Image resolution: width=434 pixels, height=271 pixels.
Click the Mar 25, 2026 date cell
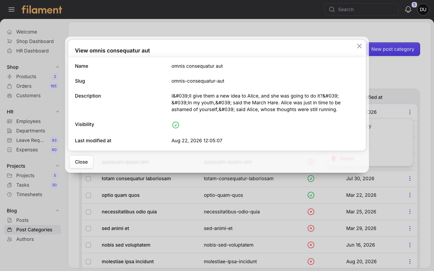(361, 212)
